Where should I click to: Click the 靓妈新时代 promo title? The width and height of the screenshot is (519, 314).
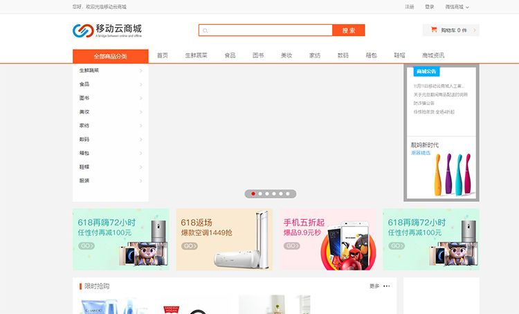coord(425,145)
